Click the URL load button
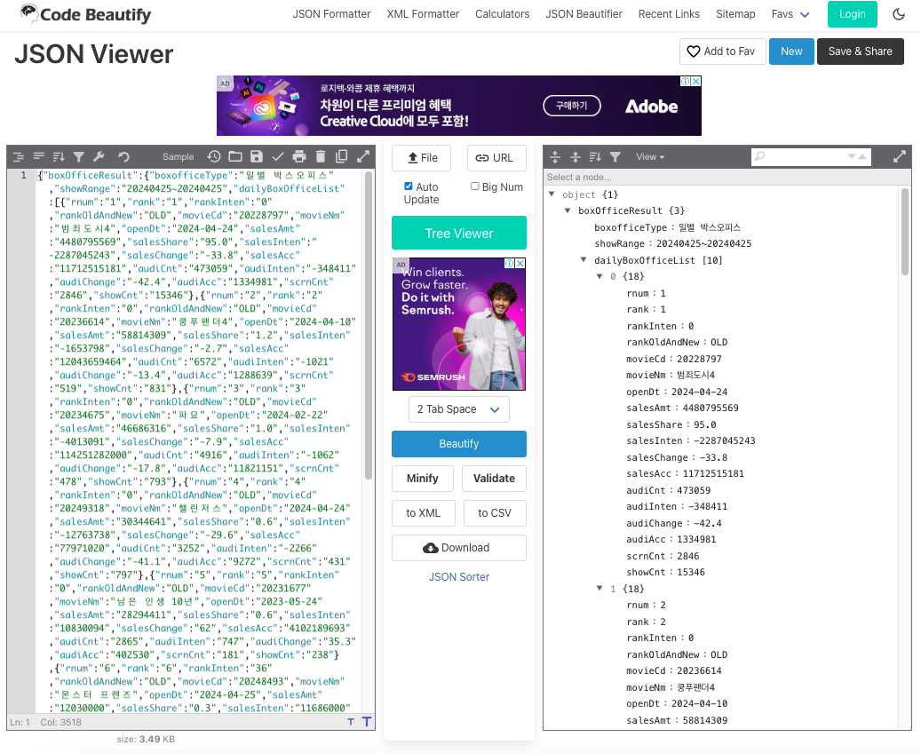 click(496, 158)
